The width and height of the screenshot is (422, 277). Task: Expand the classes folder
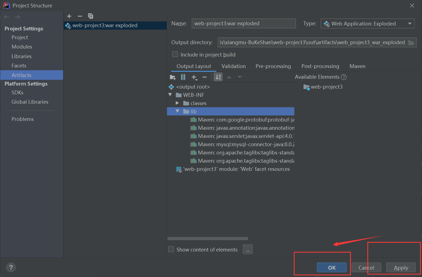click(178, 103)
